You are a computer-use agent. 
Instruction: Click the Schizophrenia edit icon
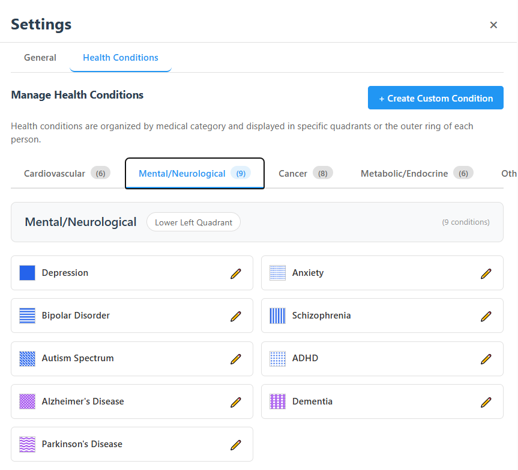486,316
